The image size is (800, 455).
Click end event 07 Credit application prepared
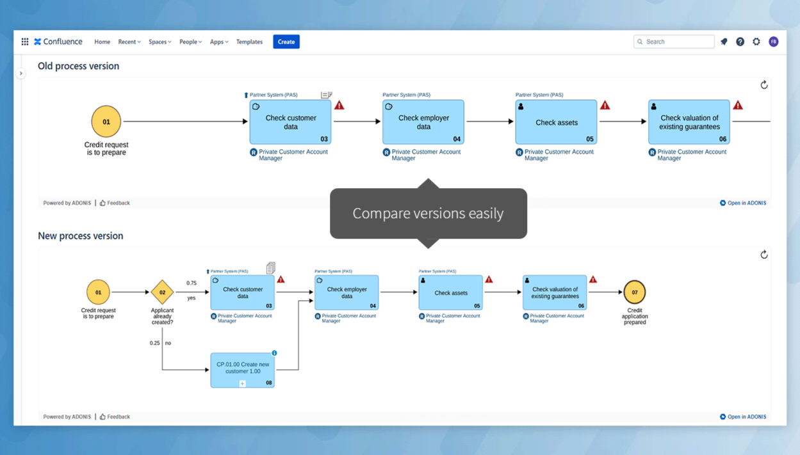click(x=635, y=292)
